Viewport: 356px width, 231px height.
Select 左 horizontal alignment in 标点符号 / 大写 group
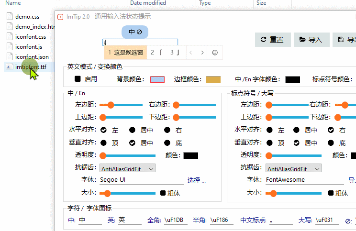coord(269,130)
